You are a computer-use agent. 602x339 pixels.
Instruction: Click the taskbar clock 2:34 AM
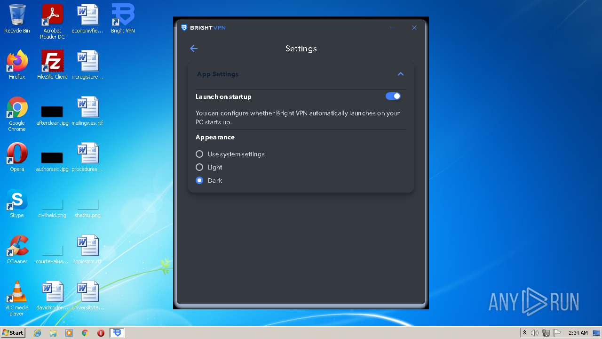tap(578, 333)
